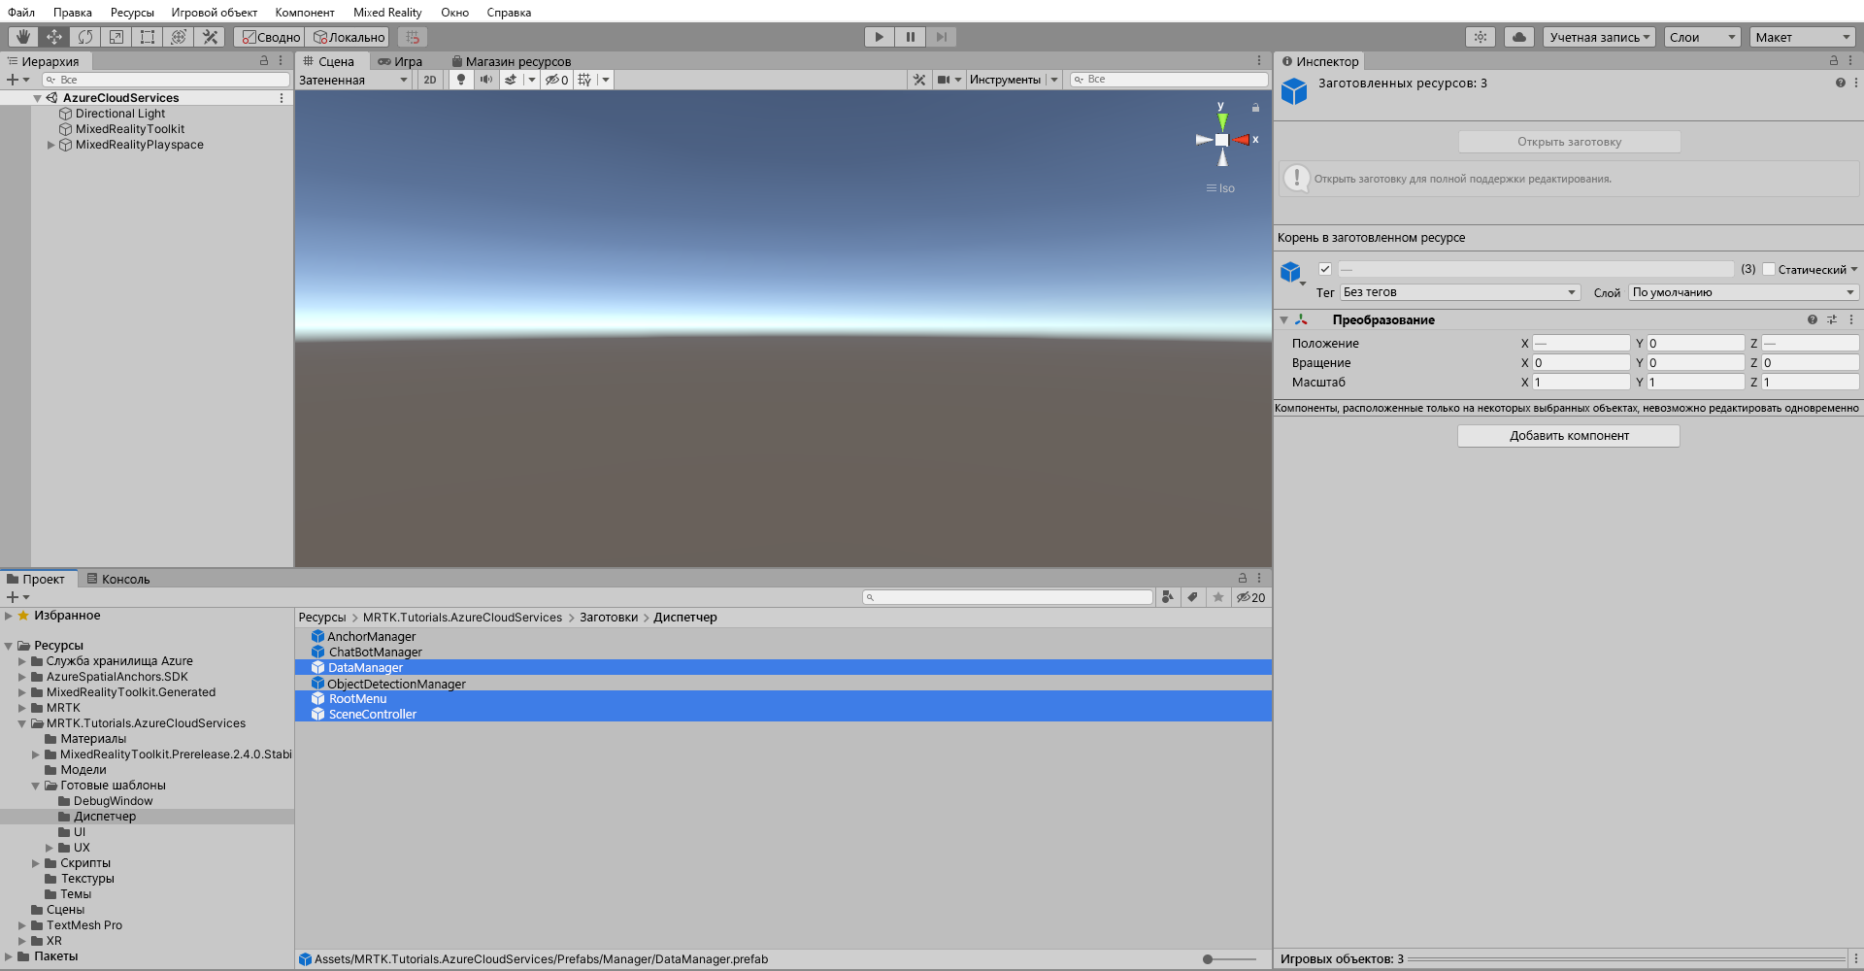Select the Move tool
This screenshot has height=971, width=1864.
click(x=54, y=37)
